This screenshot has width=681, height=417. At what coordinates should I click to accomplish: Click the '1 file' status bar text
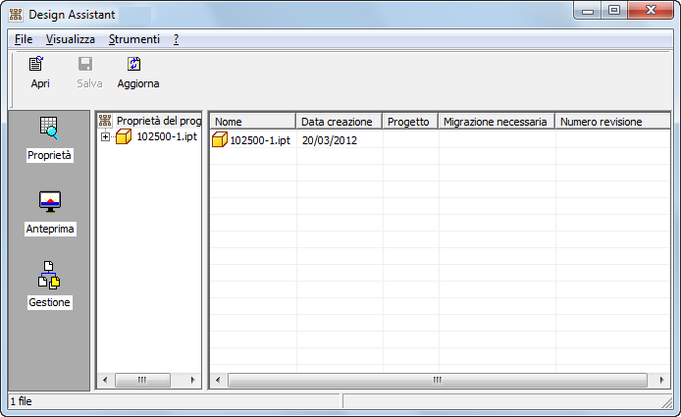22,401
